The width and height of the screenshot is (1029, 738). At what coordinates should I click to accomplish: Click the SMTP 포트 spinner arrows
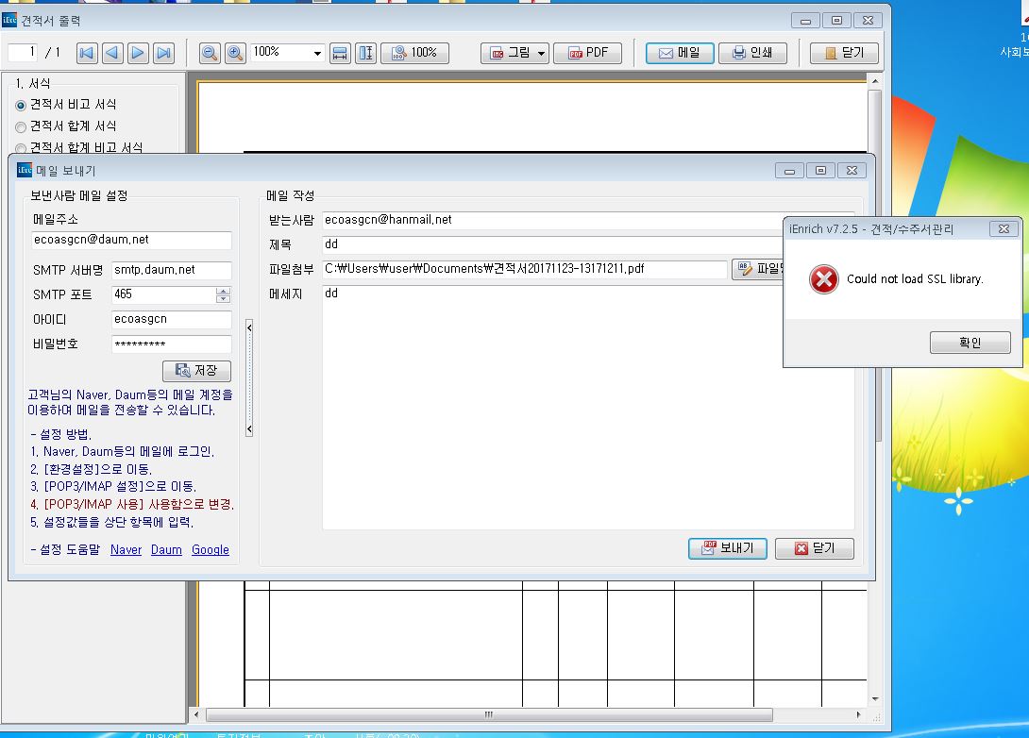point(225,294)
